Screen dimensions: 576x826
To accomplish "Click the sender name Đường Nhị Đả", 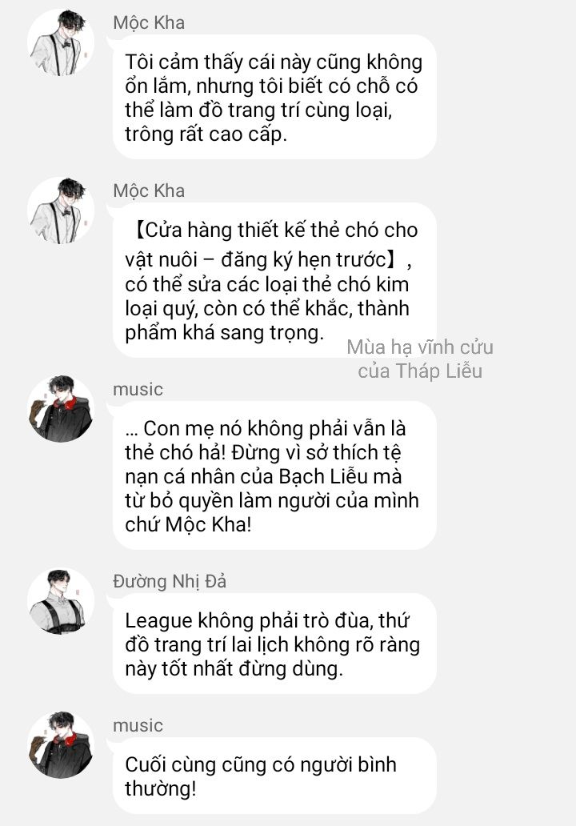I will (x=170, y=581).
